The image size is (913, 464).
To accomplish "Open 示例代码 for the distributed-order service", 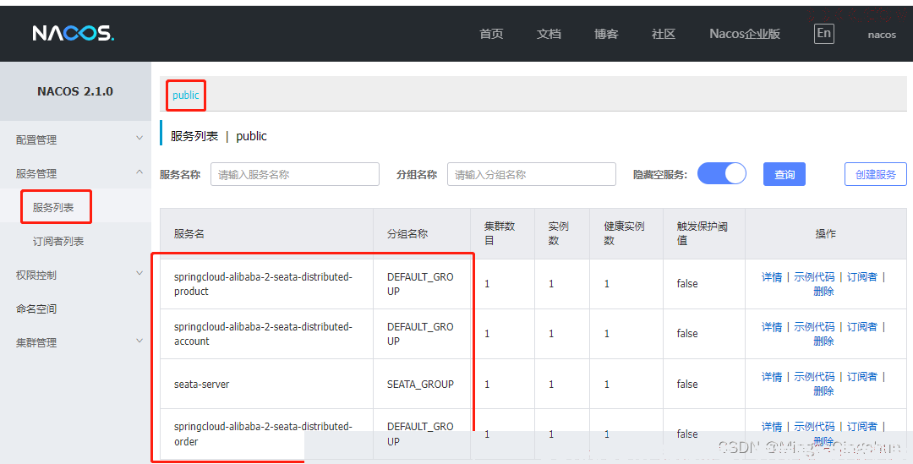I will pyautogui.click(x=814, y=426).
